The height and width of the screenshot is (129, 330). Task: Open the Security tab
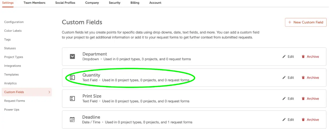click(x=115, y=3)
